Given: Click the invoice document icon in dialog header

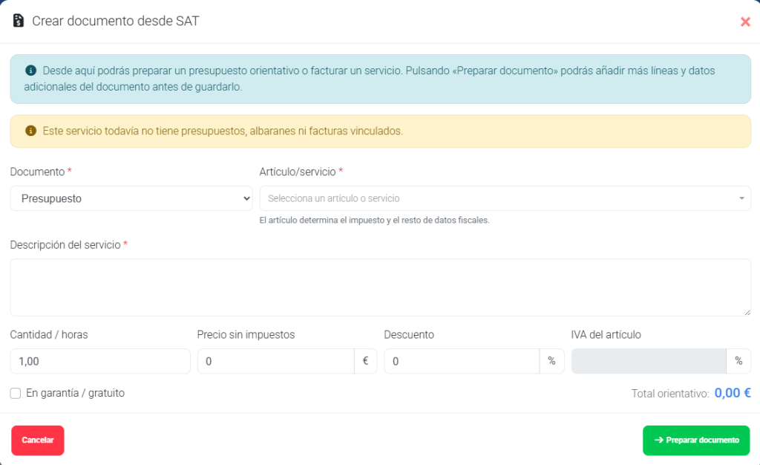Looking at the screenshot, I should [x=19, y=21].
